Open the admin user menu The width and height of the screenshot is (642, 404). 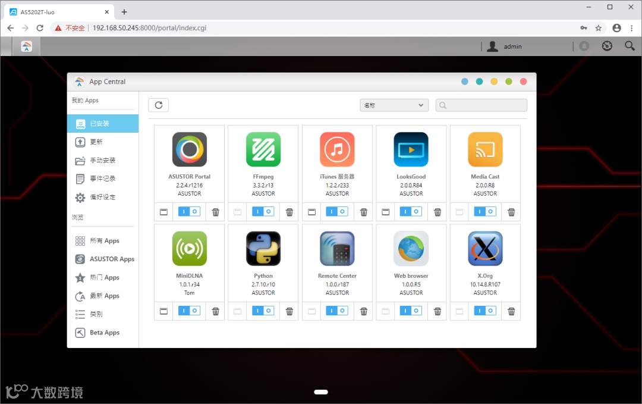(504, 46)
